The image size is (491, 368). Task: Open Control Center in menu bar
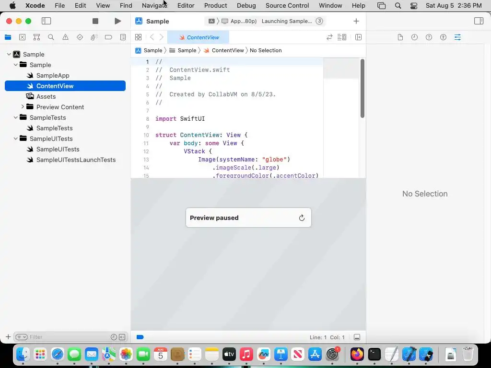pyautogui.click(x=414, y=5)
